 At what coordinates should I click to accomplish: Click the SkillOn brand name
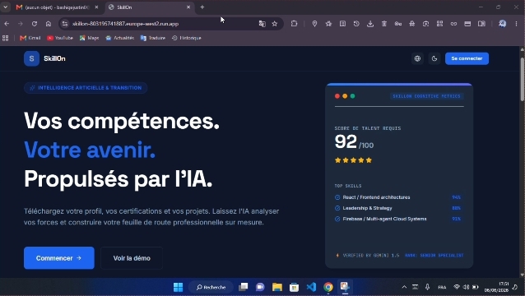(54, 58)
